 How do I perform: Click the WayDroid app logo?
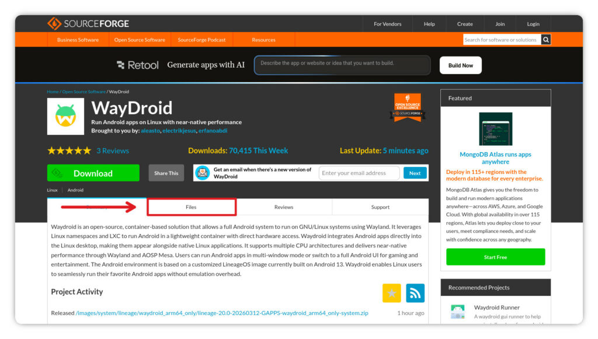click(65, 116)
